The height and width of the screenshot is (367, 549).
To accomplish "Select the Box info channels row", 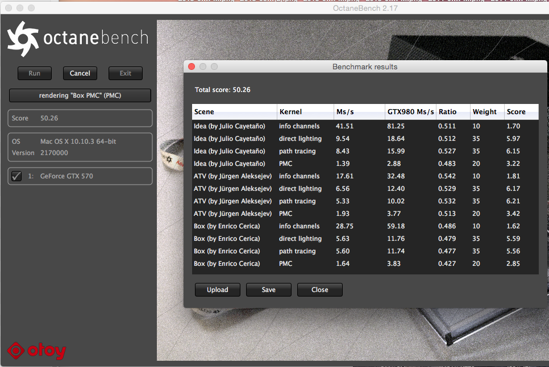I will point(365,226).
